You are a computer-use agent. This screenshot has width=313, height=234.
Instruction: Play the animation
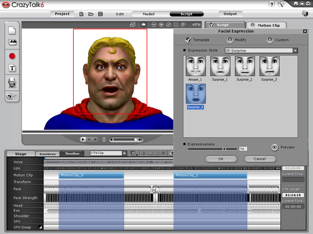(83, 139)
